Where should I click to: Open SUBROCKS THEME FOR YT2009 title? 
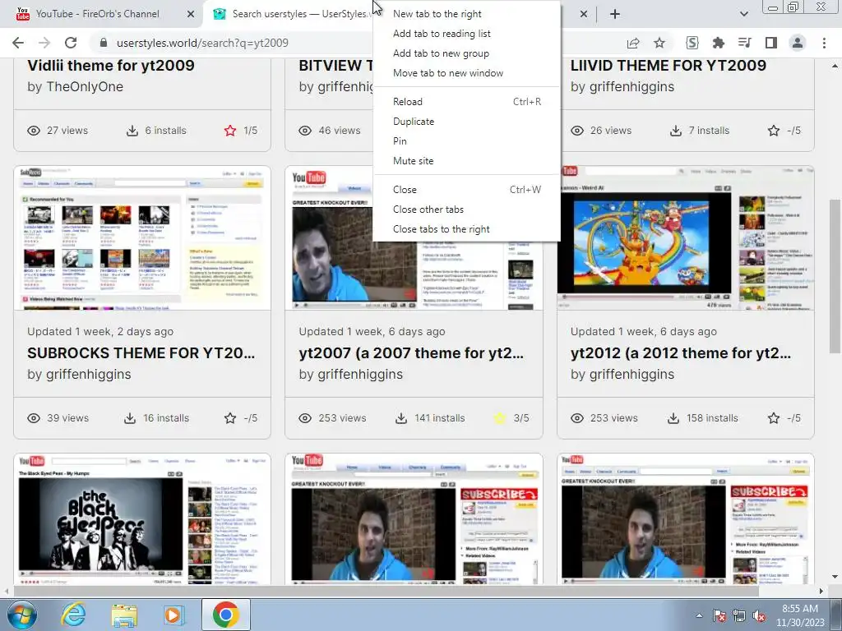pyautogui.click(x=141, y=353)
